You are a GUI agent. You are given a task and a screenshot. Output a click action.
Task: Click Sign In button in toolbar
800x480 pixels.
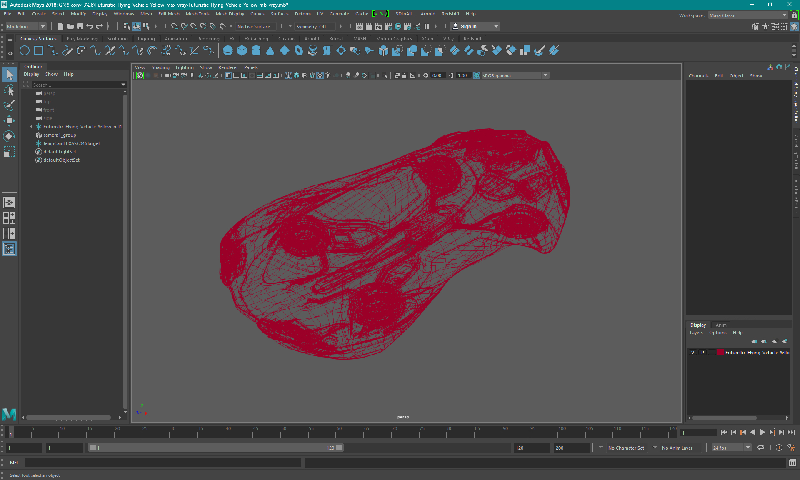point(470,26)
